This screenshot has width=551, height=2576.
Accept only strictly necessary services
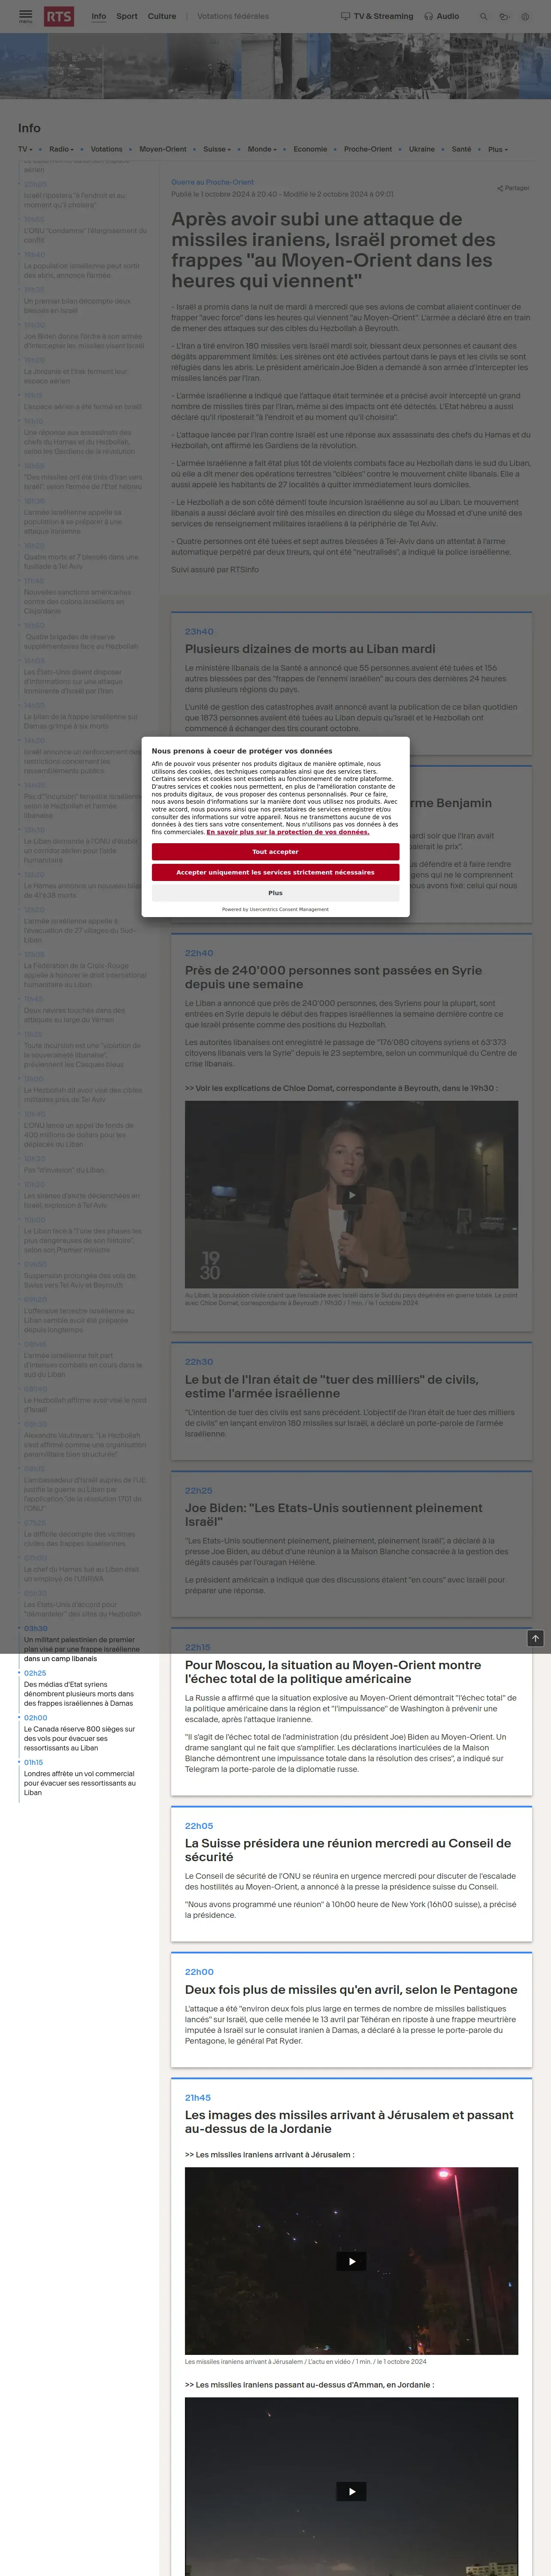275,872
